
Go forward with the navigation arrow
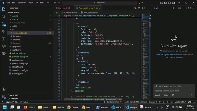coord(59,3)
